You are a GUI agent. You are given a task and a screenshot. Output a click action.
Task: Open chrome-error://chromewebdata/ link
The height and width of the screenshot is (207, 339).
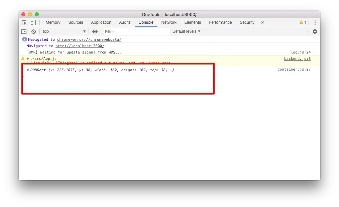[x=89, y=39]
